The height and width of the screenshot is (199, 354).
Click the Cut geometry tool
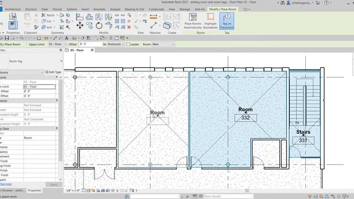[x=46, y=21]
